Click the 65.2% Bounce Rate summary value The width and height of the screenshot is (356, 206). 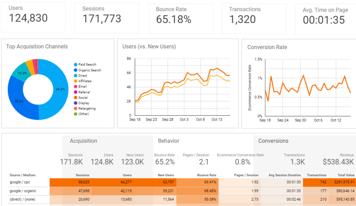point(165,162)
